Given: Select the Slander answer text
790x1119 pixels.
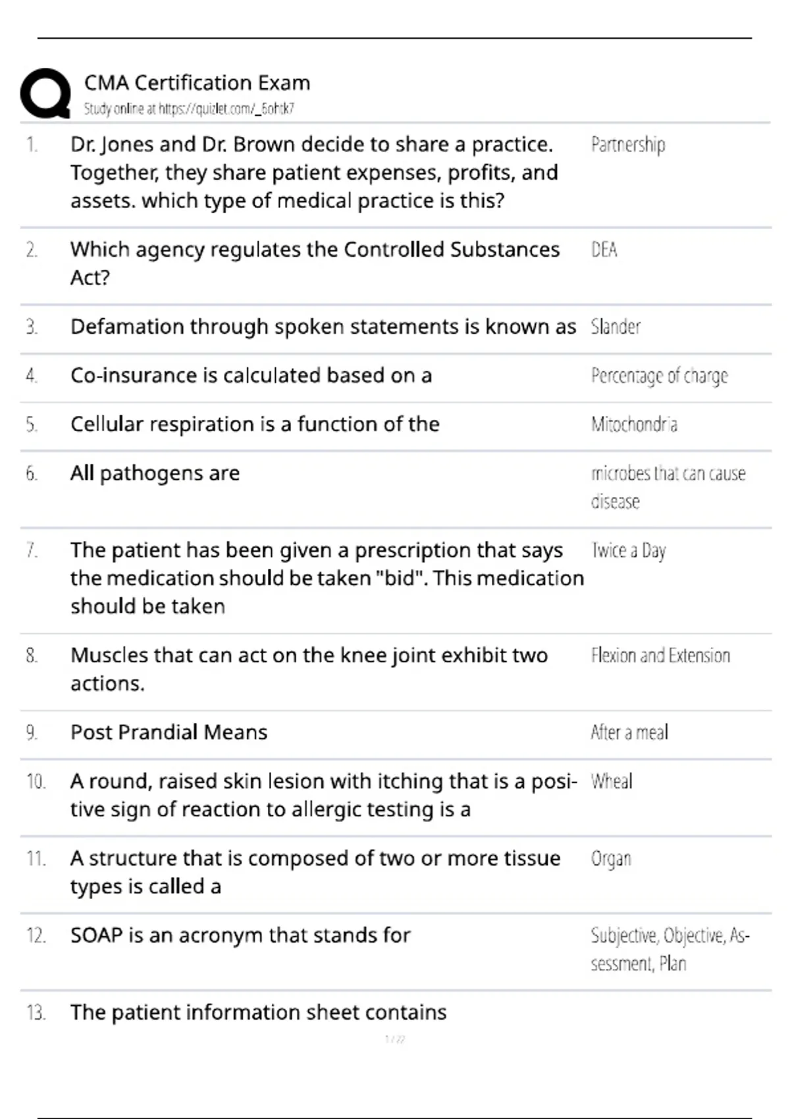Looking at the screenshot, I should pos(616,326).
